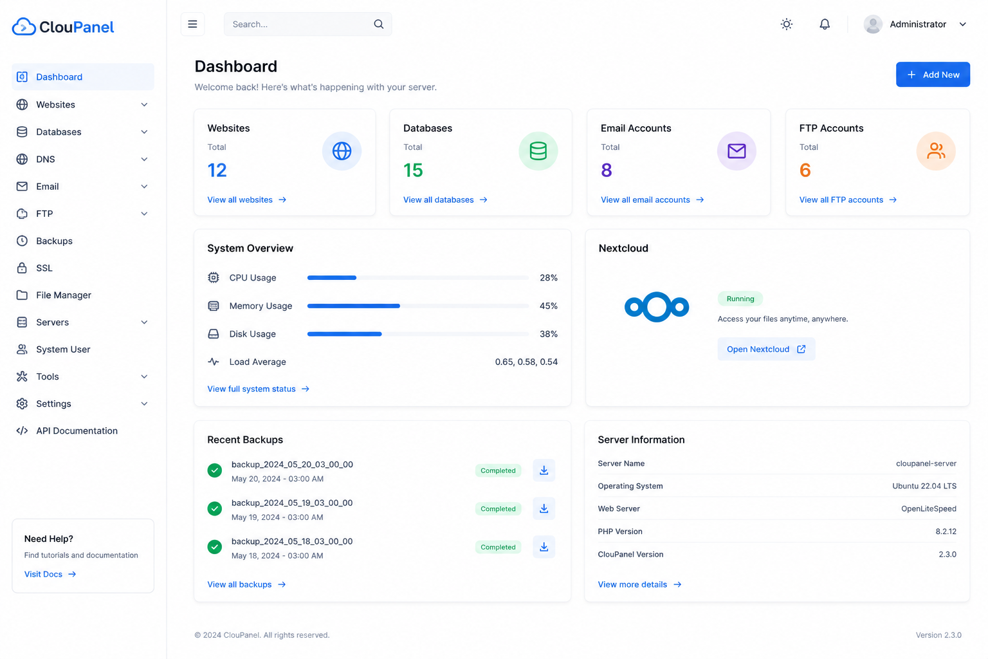This screenshot has height=659, width=988.
Task: Switch theme with the sun icon
Action: point(787,24)
